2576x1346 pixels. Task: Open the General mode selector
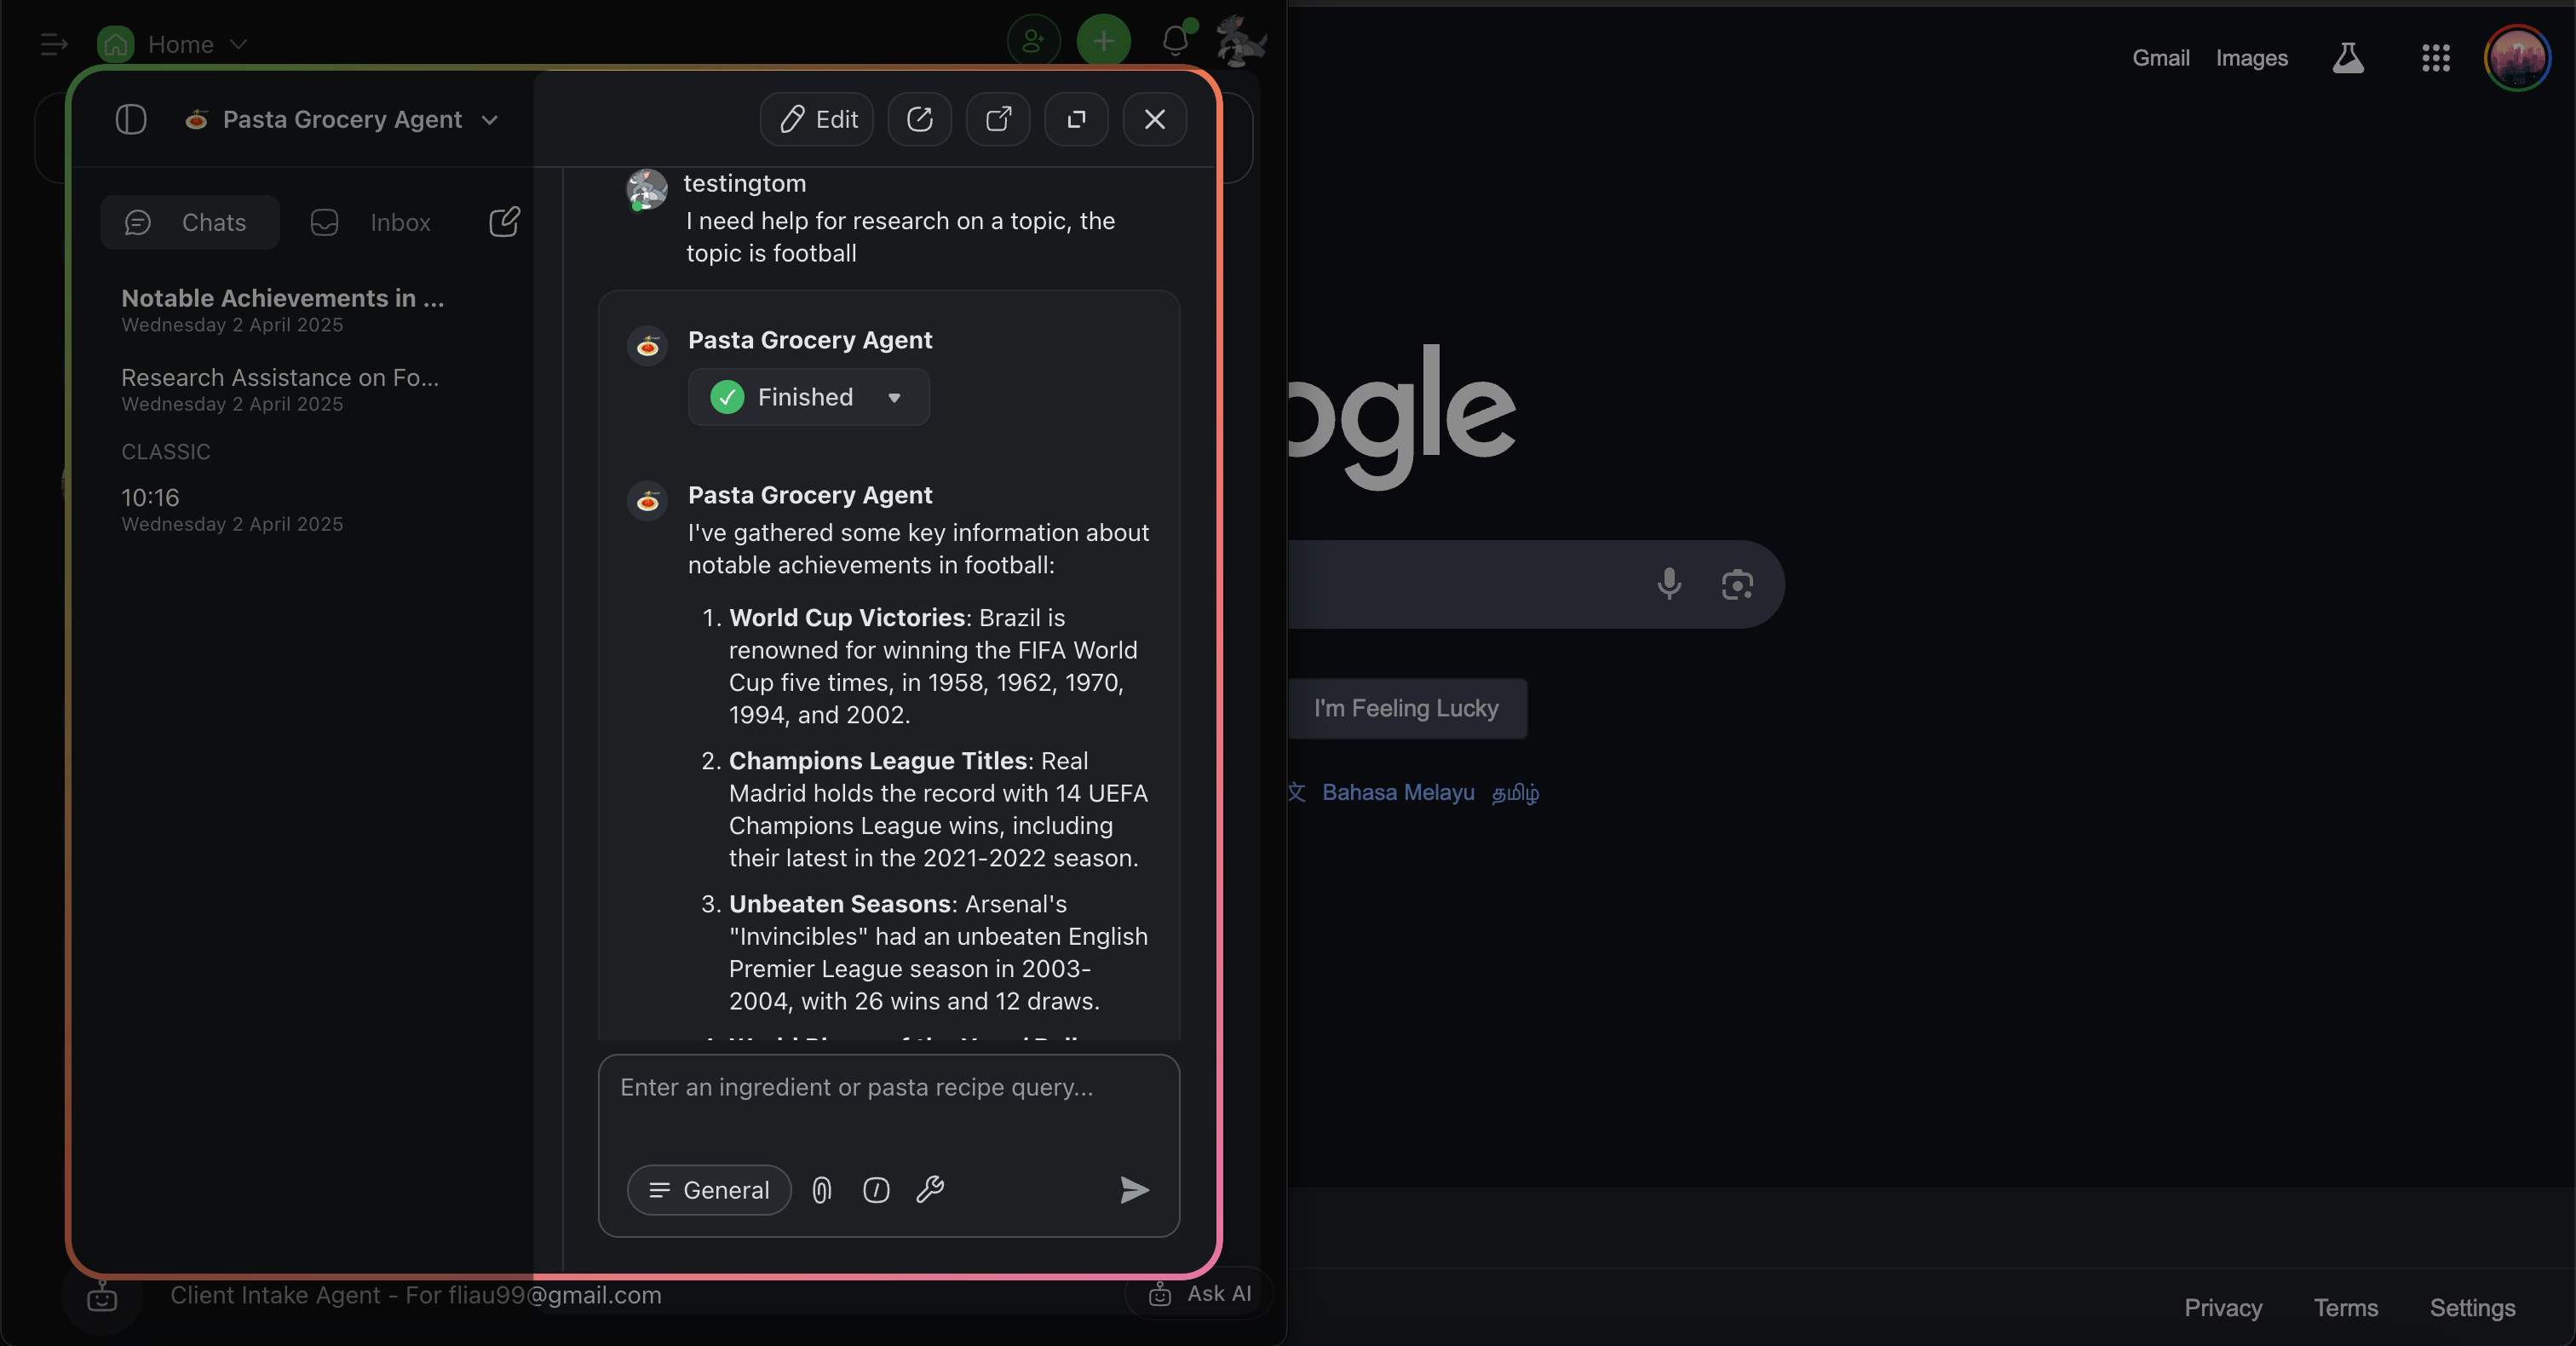click(709, 1190)
